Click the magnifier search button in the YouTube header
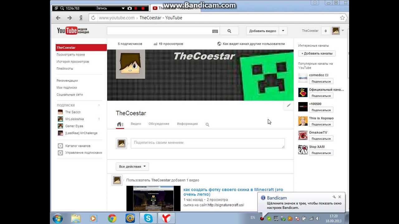 (x=229, y=31)
